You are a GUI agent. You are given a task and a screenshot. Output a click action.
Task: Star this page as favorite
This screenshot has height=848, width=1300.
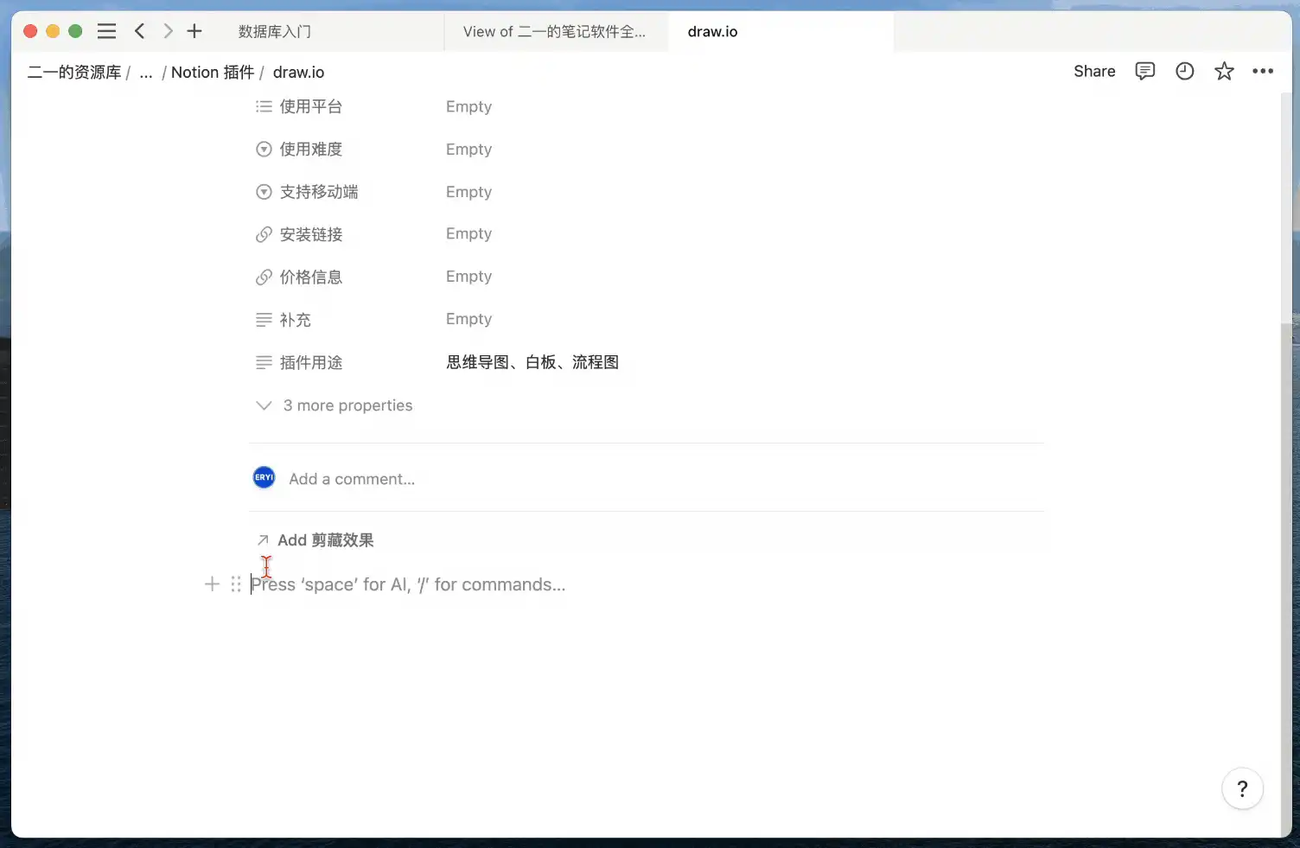pyautogui.click(x=1224, y=71)
